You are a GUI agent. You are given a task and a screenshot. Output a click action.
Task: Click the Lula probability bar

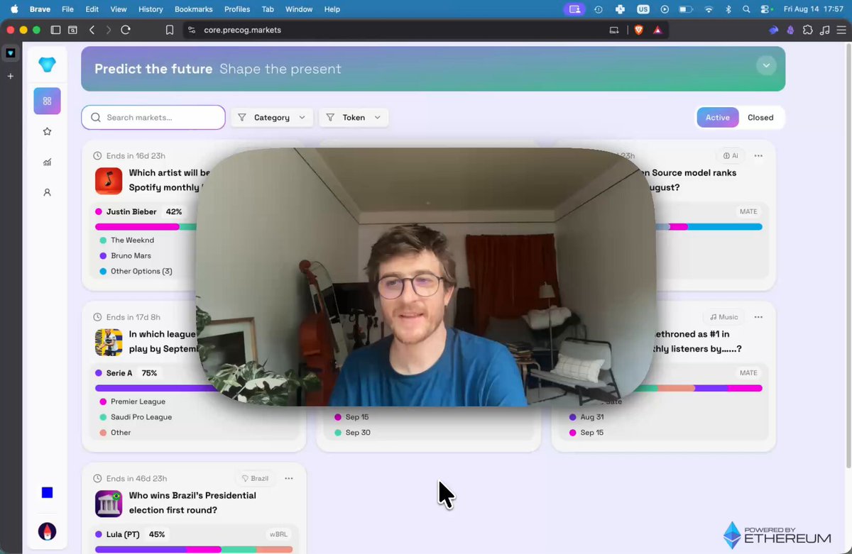click(141, 550)
